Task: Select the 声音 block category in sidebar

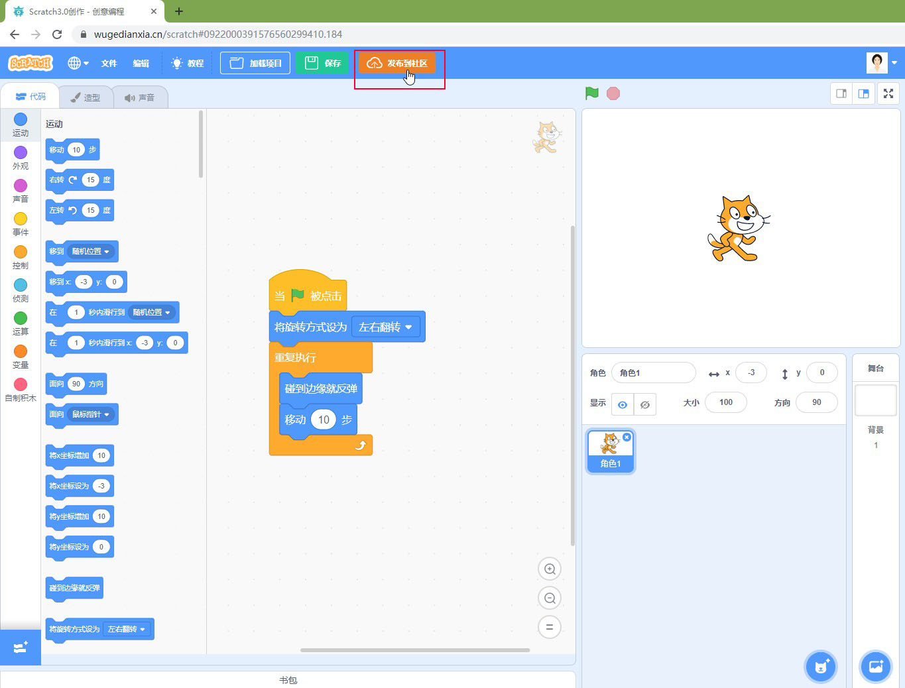Action: tap(21, 191)
